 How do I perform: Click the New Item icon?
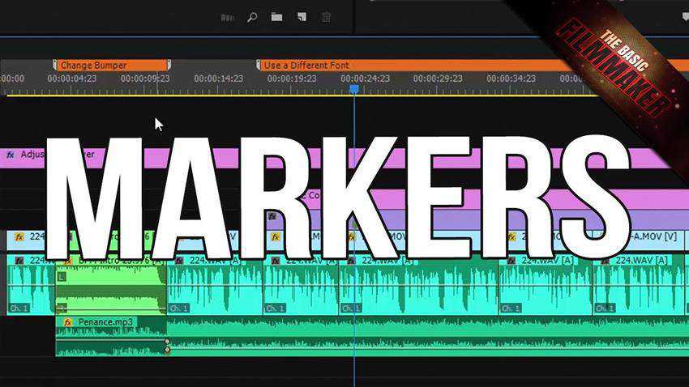[x=301, y=17]
